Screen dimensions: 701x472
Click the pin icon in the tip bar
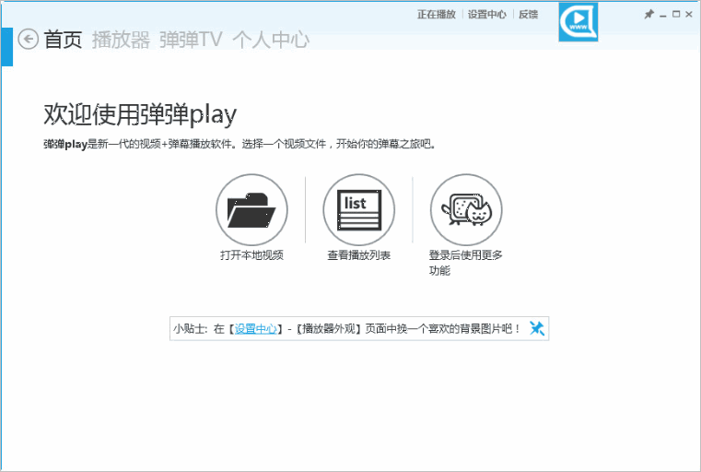(536, 328)
